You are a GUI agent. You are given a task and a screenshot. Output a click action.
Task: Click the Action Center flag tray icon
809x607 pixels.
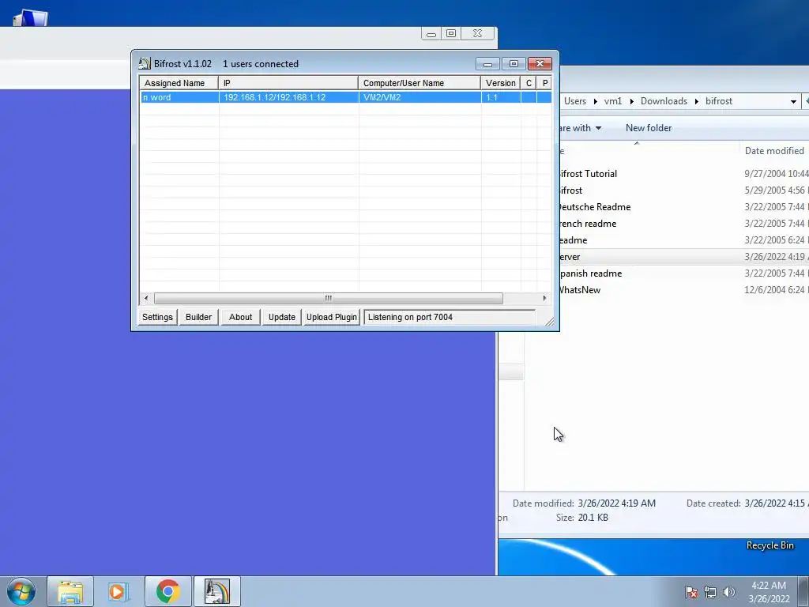click(691, 592)
